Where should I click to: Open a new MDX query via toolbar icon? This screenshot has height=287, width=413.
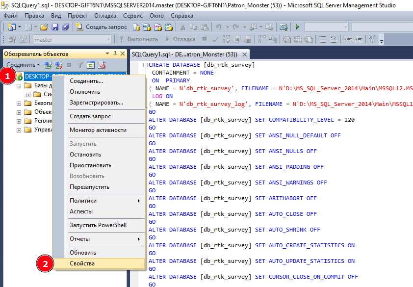coord(147,27)
